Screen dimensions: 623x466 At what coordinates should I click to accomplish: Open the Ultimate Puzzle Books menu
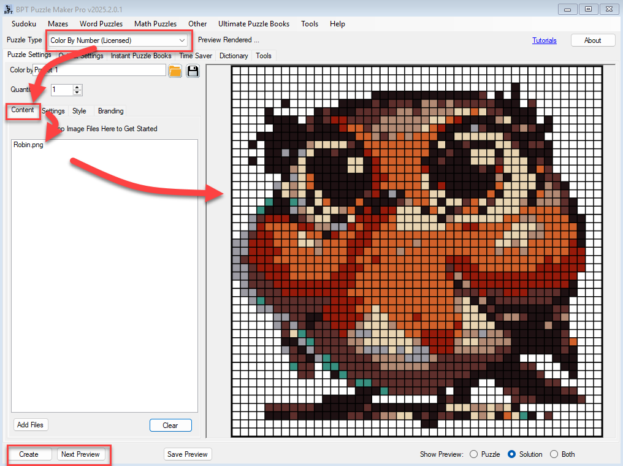tap(254, 24)
